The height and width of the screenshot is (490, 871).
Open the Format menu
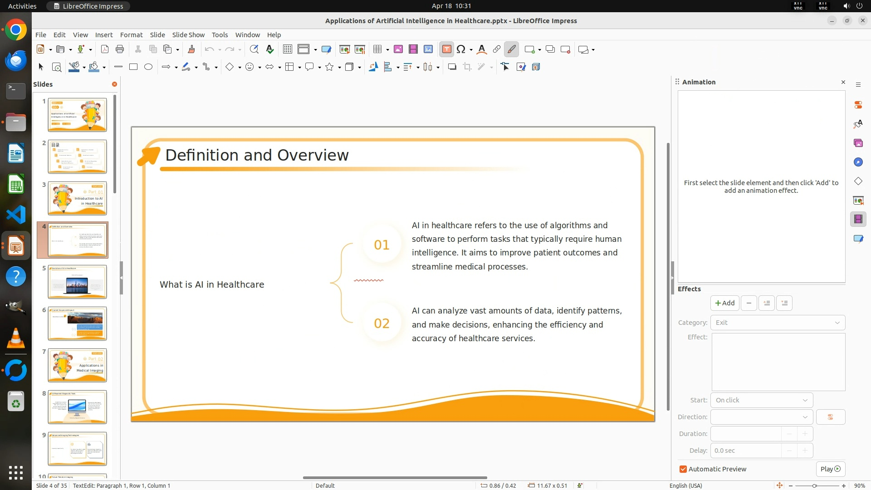[x=131, y=35]
